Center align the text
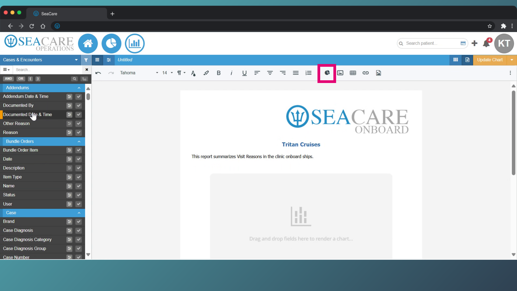This screenshot has height=291, width=517. pyautogui.click(x=270, y=73)
